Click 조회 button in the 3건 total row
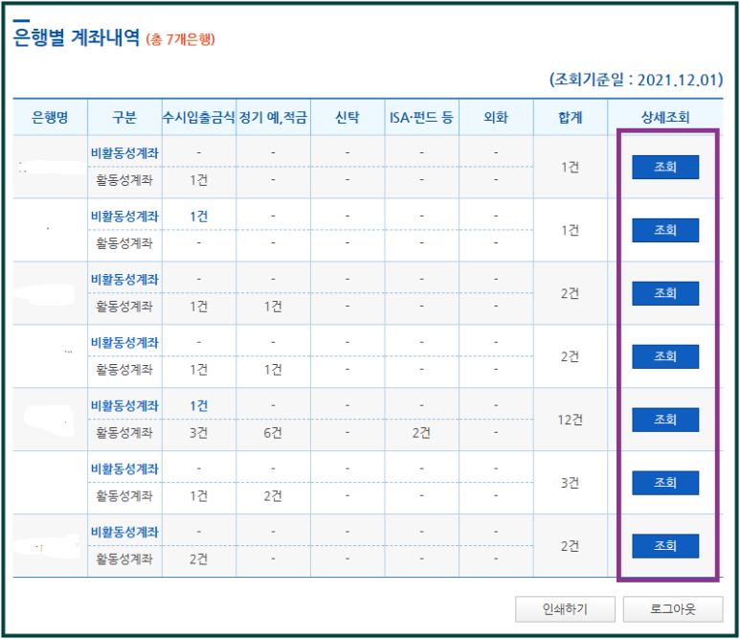740x639 pixels. click(x=665, y=483)
